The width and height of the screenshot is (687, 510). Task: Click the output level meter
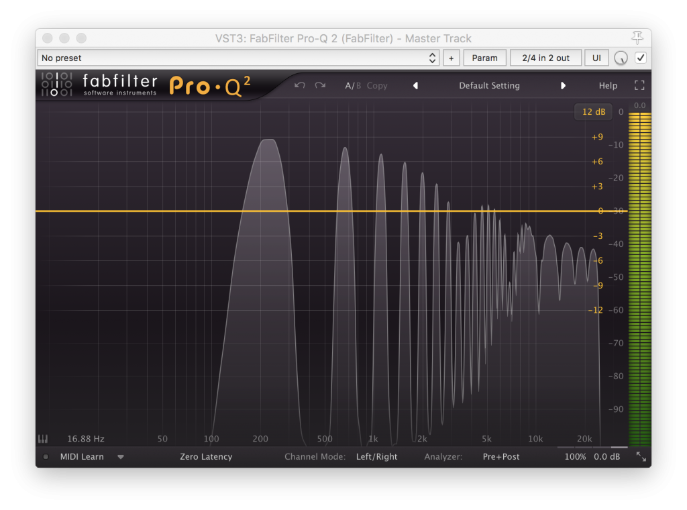tap(639, 279)
